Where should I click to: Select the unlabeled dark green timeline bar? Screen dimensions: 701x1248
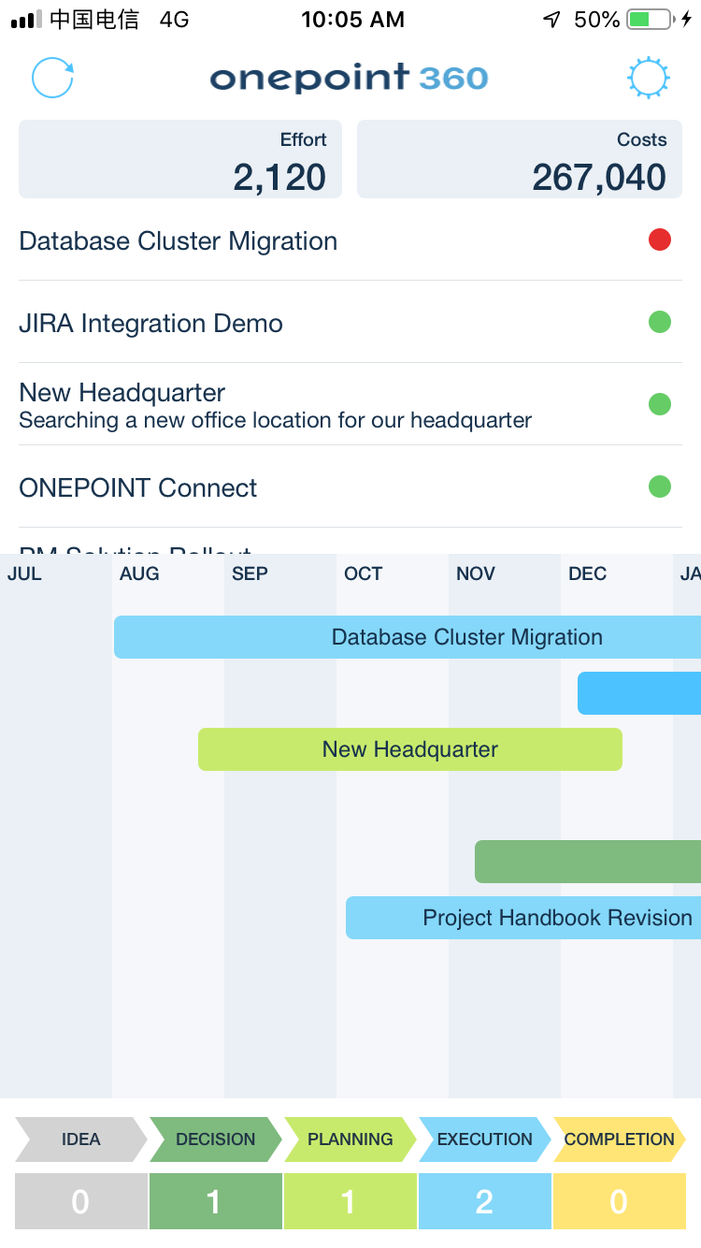588,862
